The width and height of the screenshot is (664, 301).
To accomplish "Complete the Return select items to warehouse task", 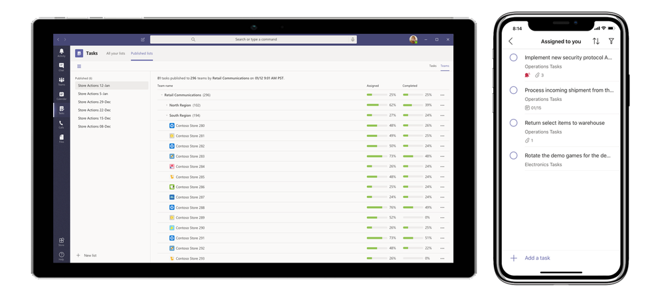I will pyautogui.click(x=514, y=123).
